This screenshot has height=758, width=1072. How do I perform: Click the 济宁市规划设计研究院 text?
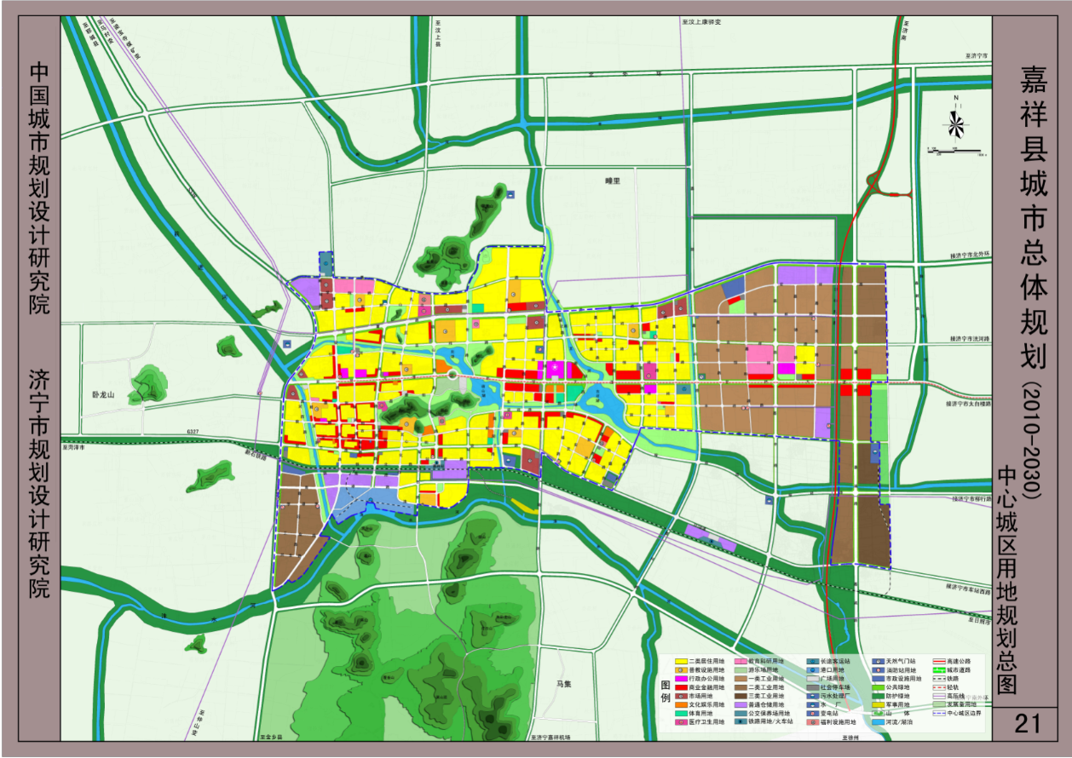[x=39, y=483]
